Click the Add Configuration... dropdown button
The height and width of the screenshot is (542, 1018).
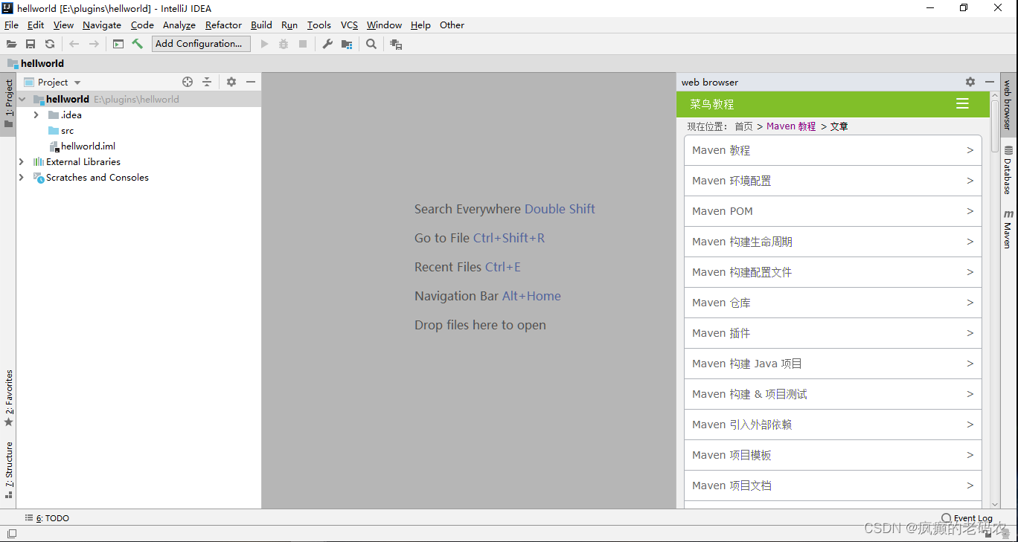(x=201, y=44)
